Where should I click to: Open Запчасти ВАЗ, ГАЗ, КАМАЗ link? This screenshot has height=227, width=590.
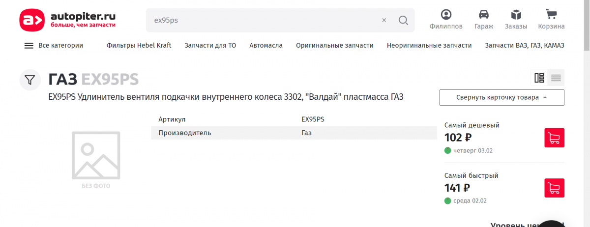click(x=524, y=45)
